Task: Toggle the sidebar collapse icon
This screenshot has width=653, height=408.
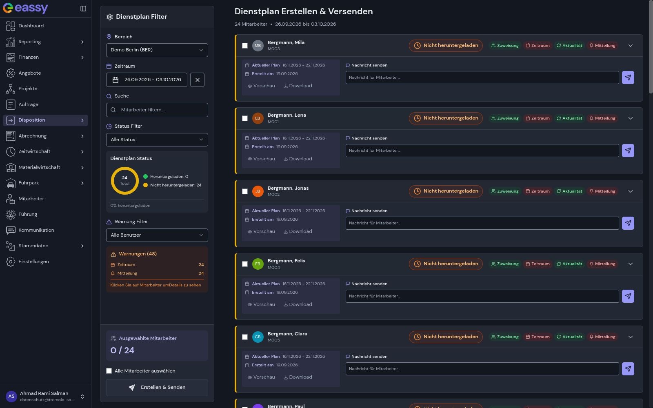Action: point(83,9)
